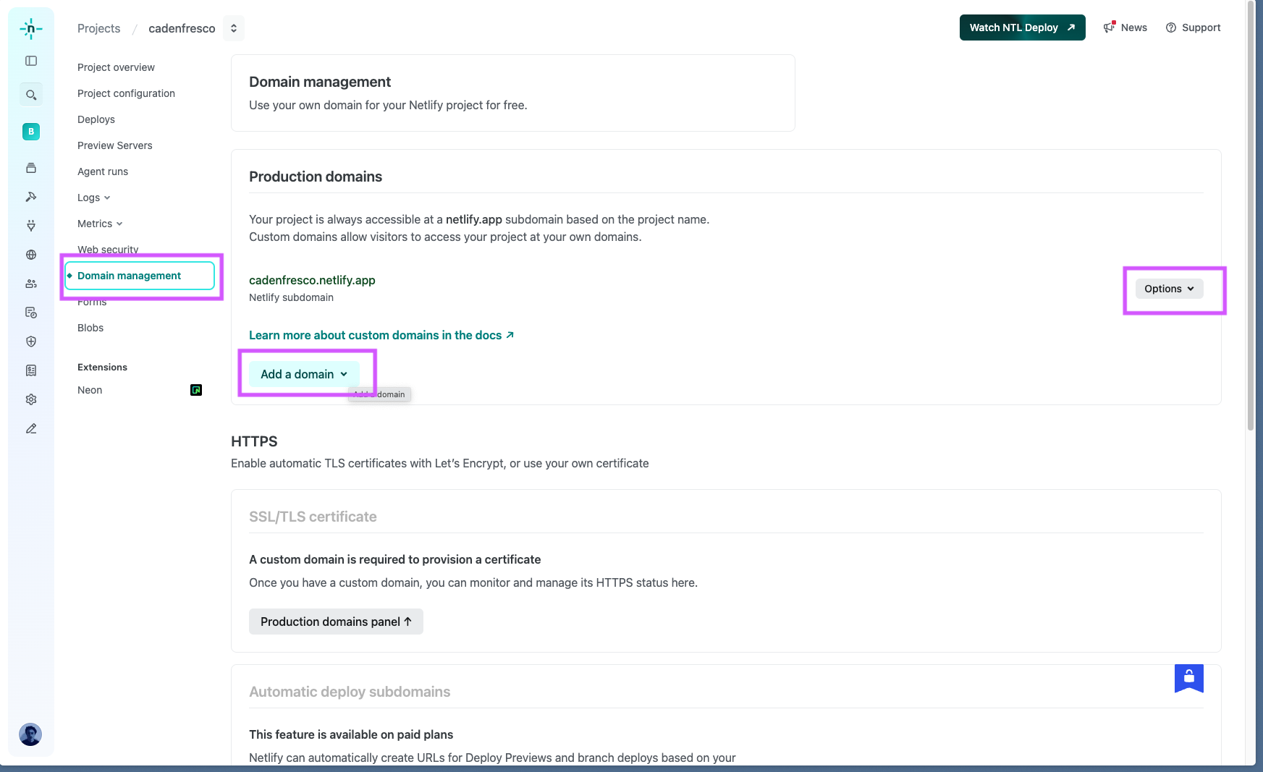Click the Watch NTL Deploy button
The width and height of the screenshot is (1263, 772).
(x=1021, y=27)
